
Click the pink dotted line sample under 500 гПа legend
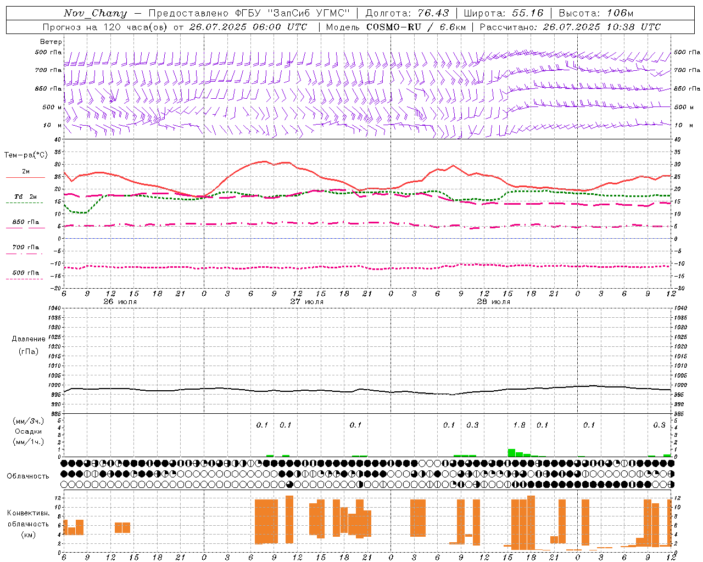pyautogui.click(x=24, y=279)
